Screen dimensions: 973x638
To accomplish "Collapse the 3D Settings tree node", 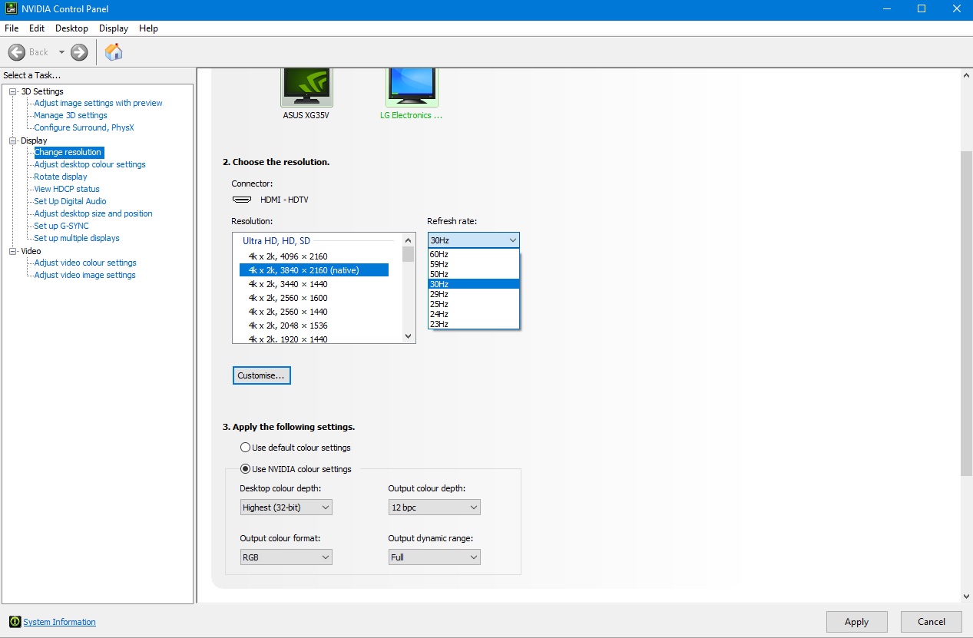I will 13,91.
